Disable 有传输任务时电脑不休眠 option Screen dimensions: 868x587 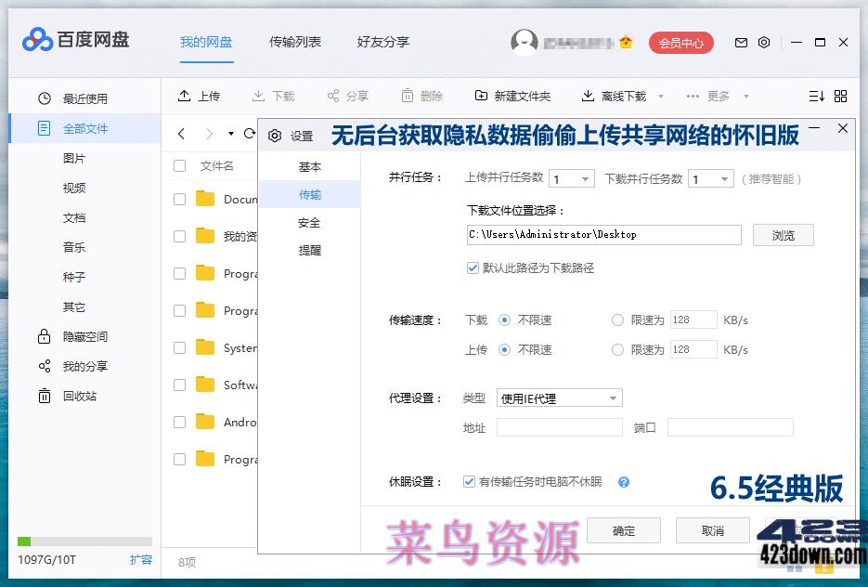470,482
